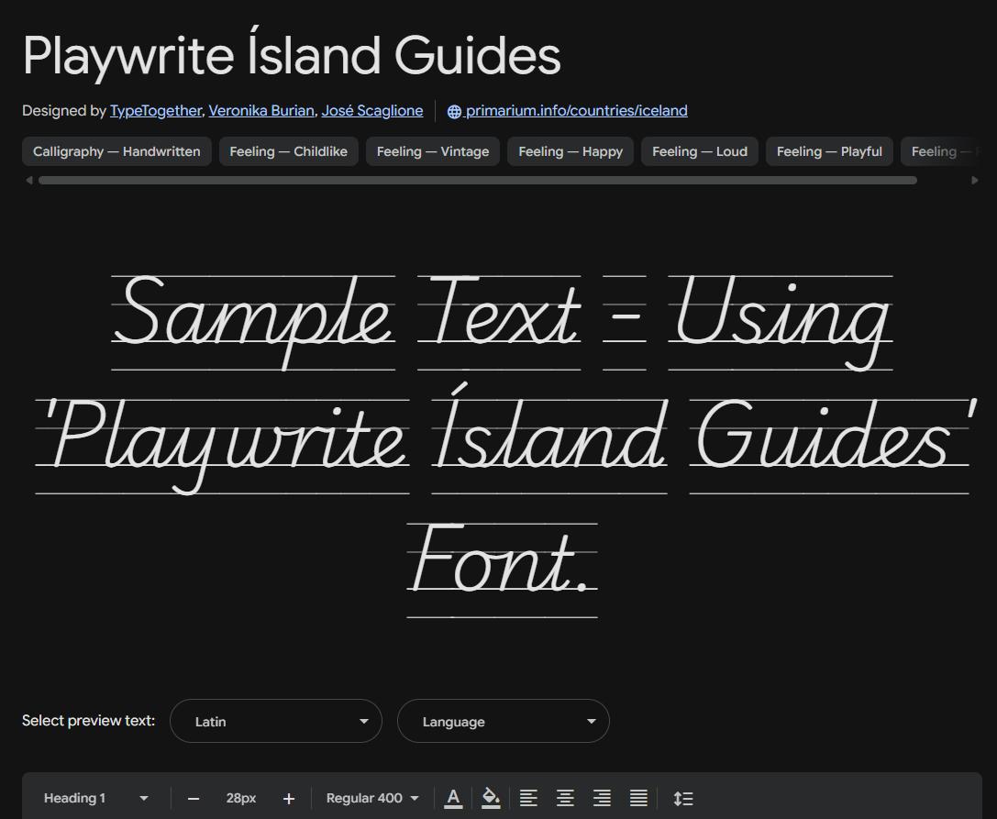Open the Language dropdown
The width and height of the screenshot is (997, 819).
503,721
